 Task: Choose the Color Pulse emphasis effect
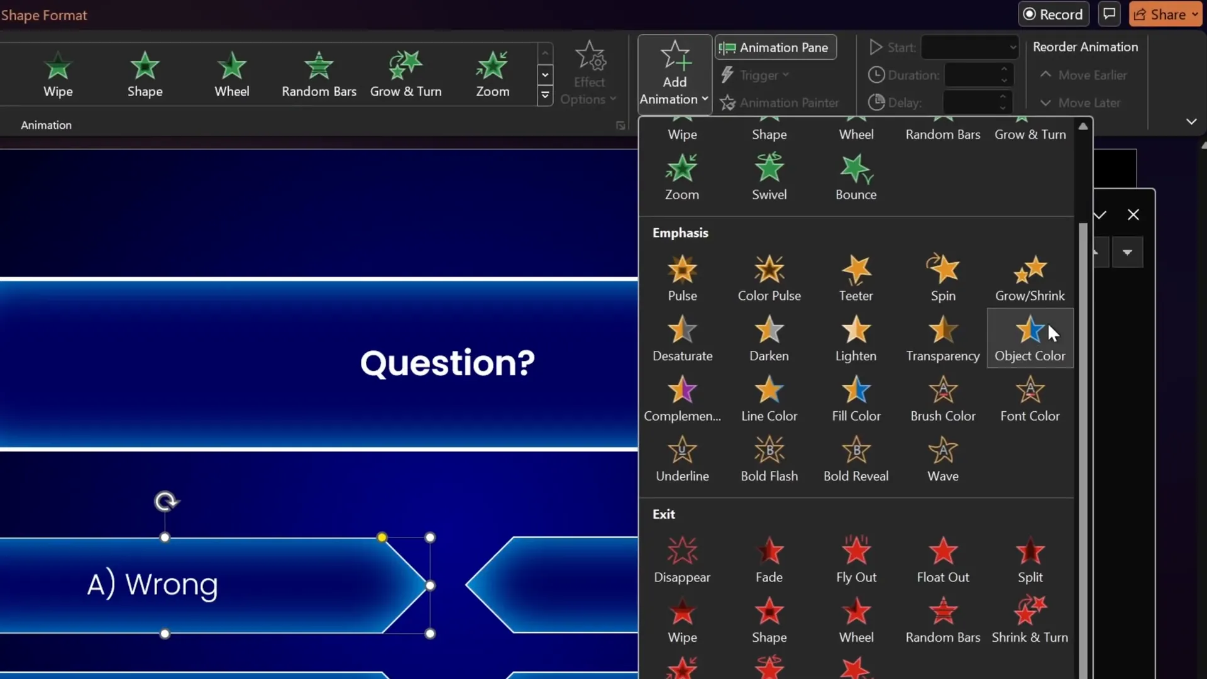[769, 279]
